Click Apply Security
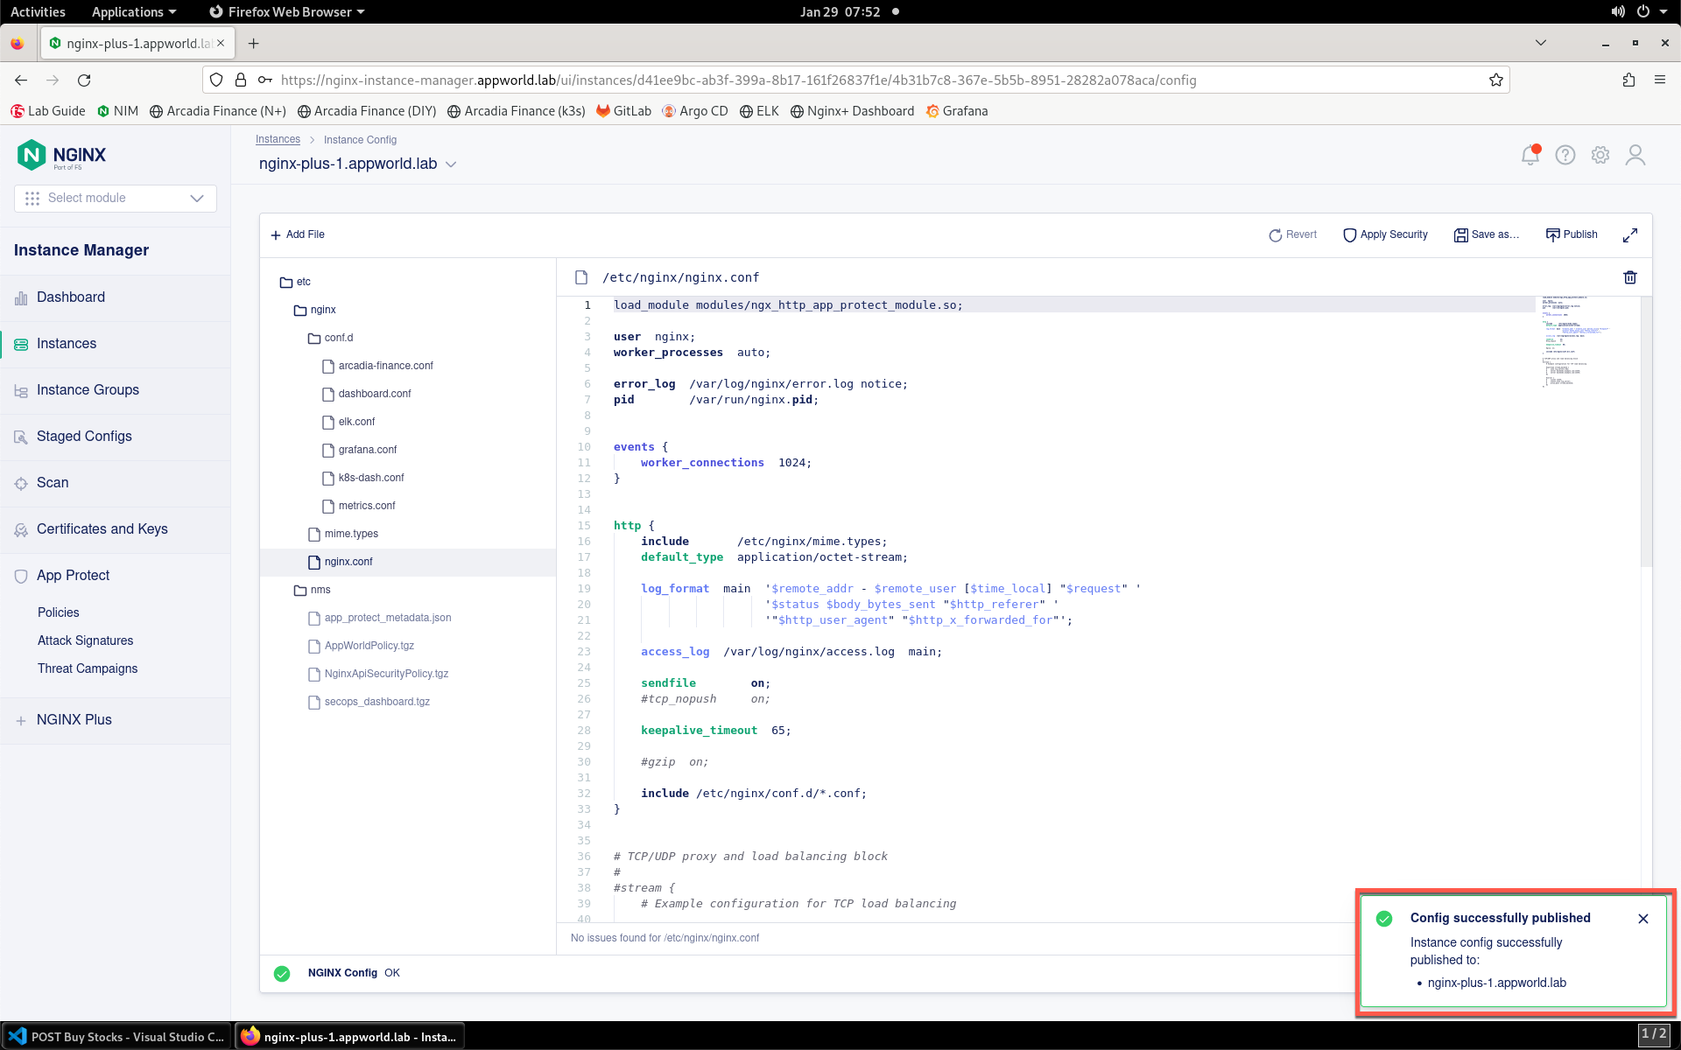The image size is (1681, 1050). [1385, 234]
